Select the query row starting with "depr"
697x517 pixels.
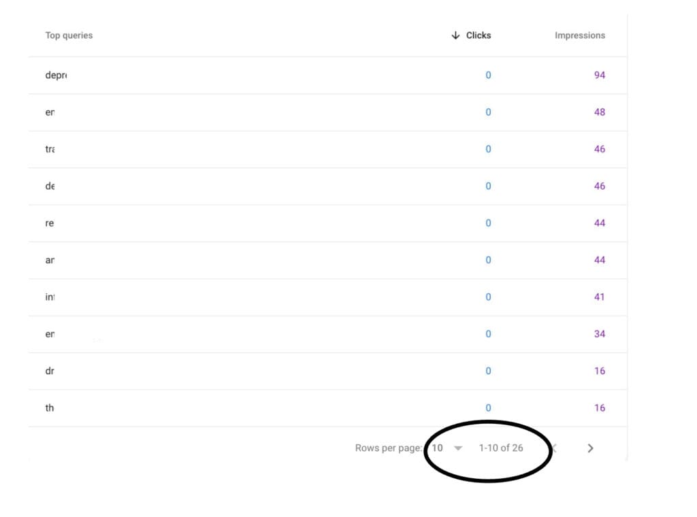(327, 75)
